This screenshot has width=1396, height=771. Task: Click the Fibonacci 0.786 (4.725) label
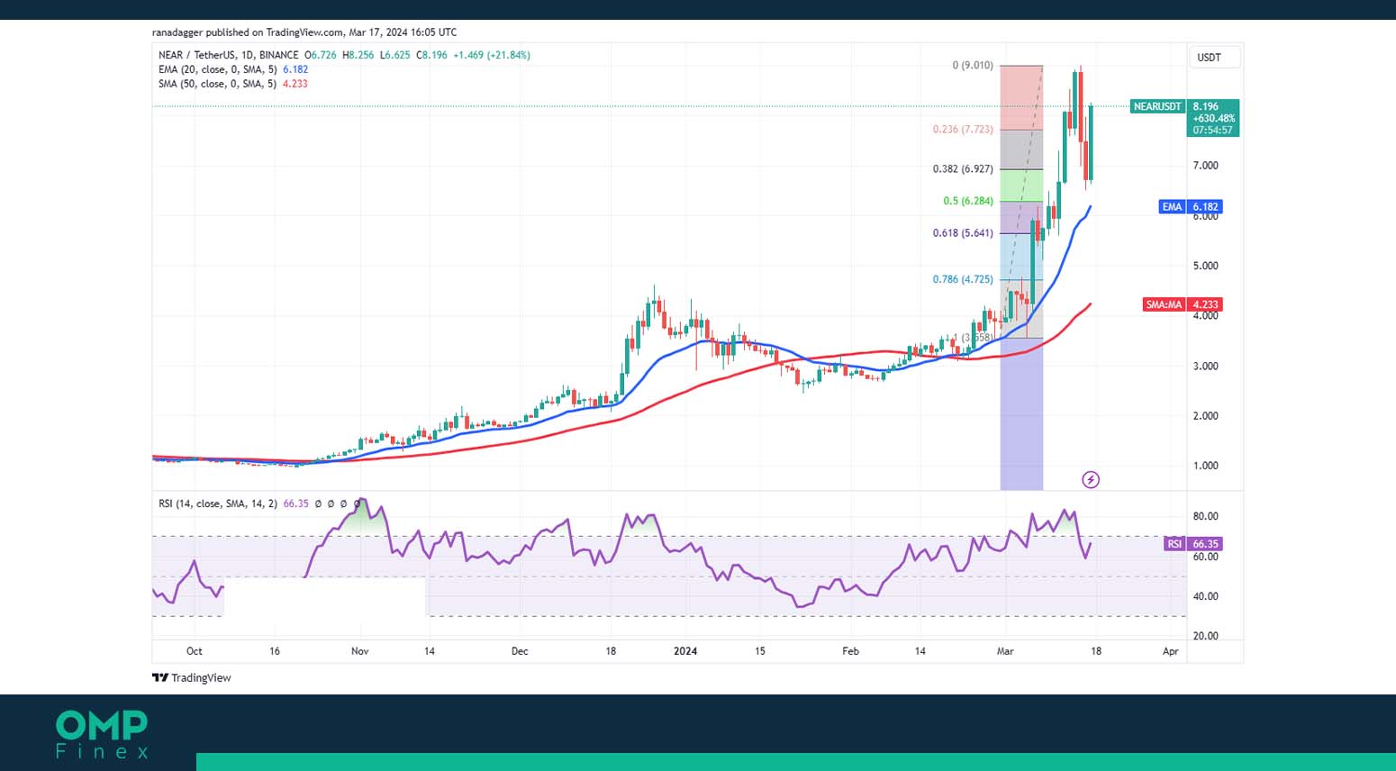point(963,279)
